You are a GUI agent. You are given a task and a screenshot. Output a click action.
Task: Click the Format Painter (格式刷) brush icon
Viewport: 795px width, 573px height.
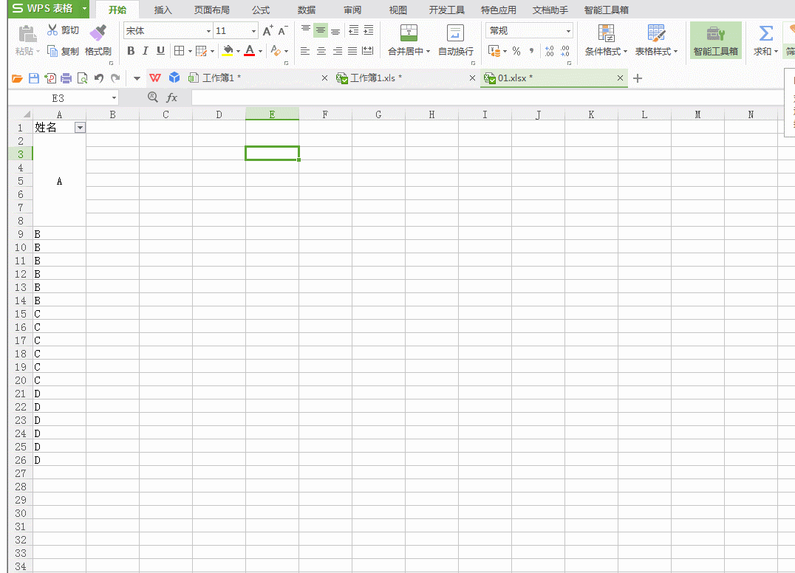[98, 33]
